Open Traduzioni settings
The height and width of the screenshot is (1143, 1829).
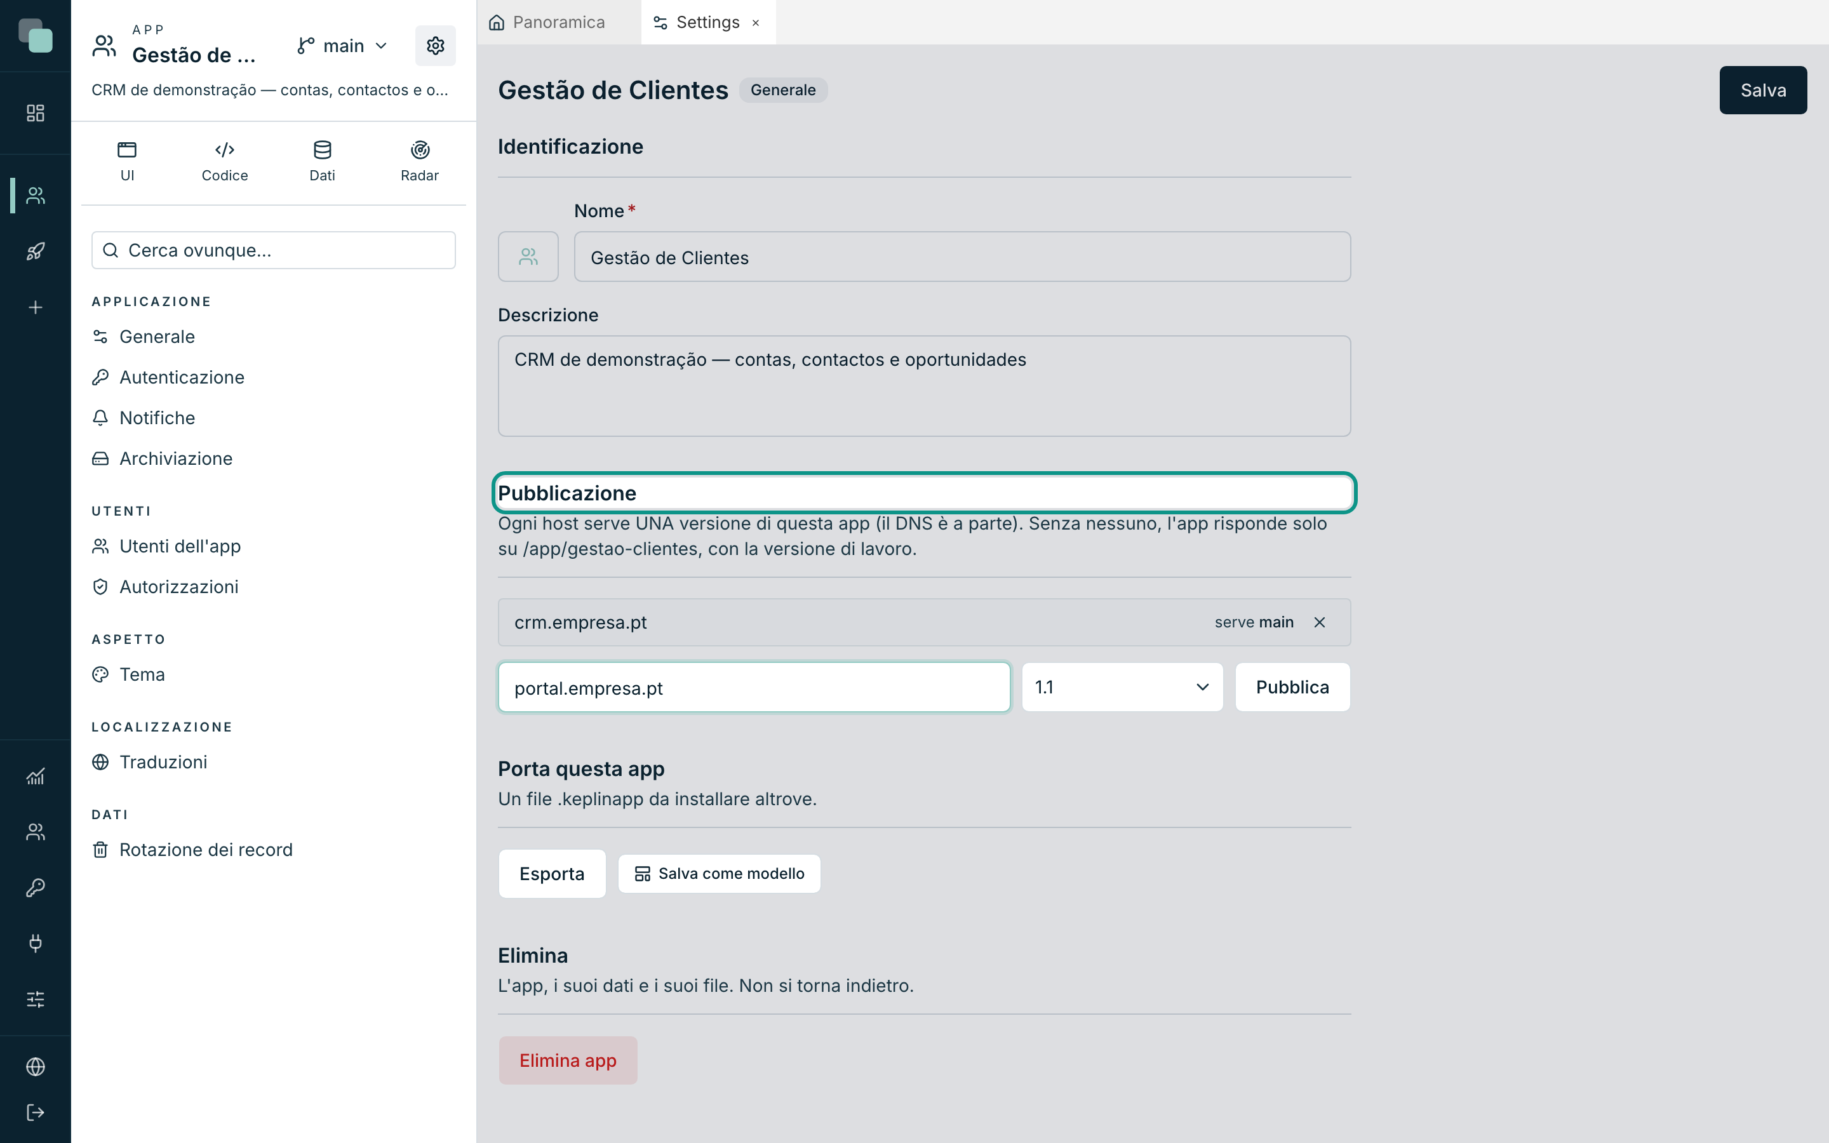tap(150, 762)
